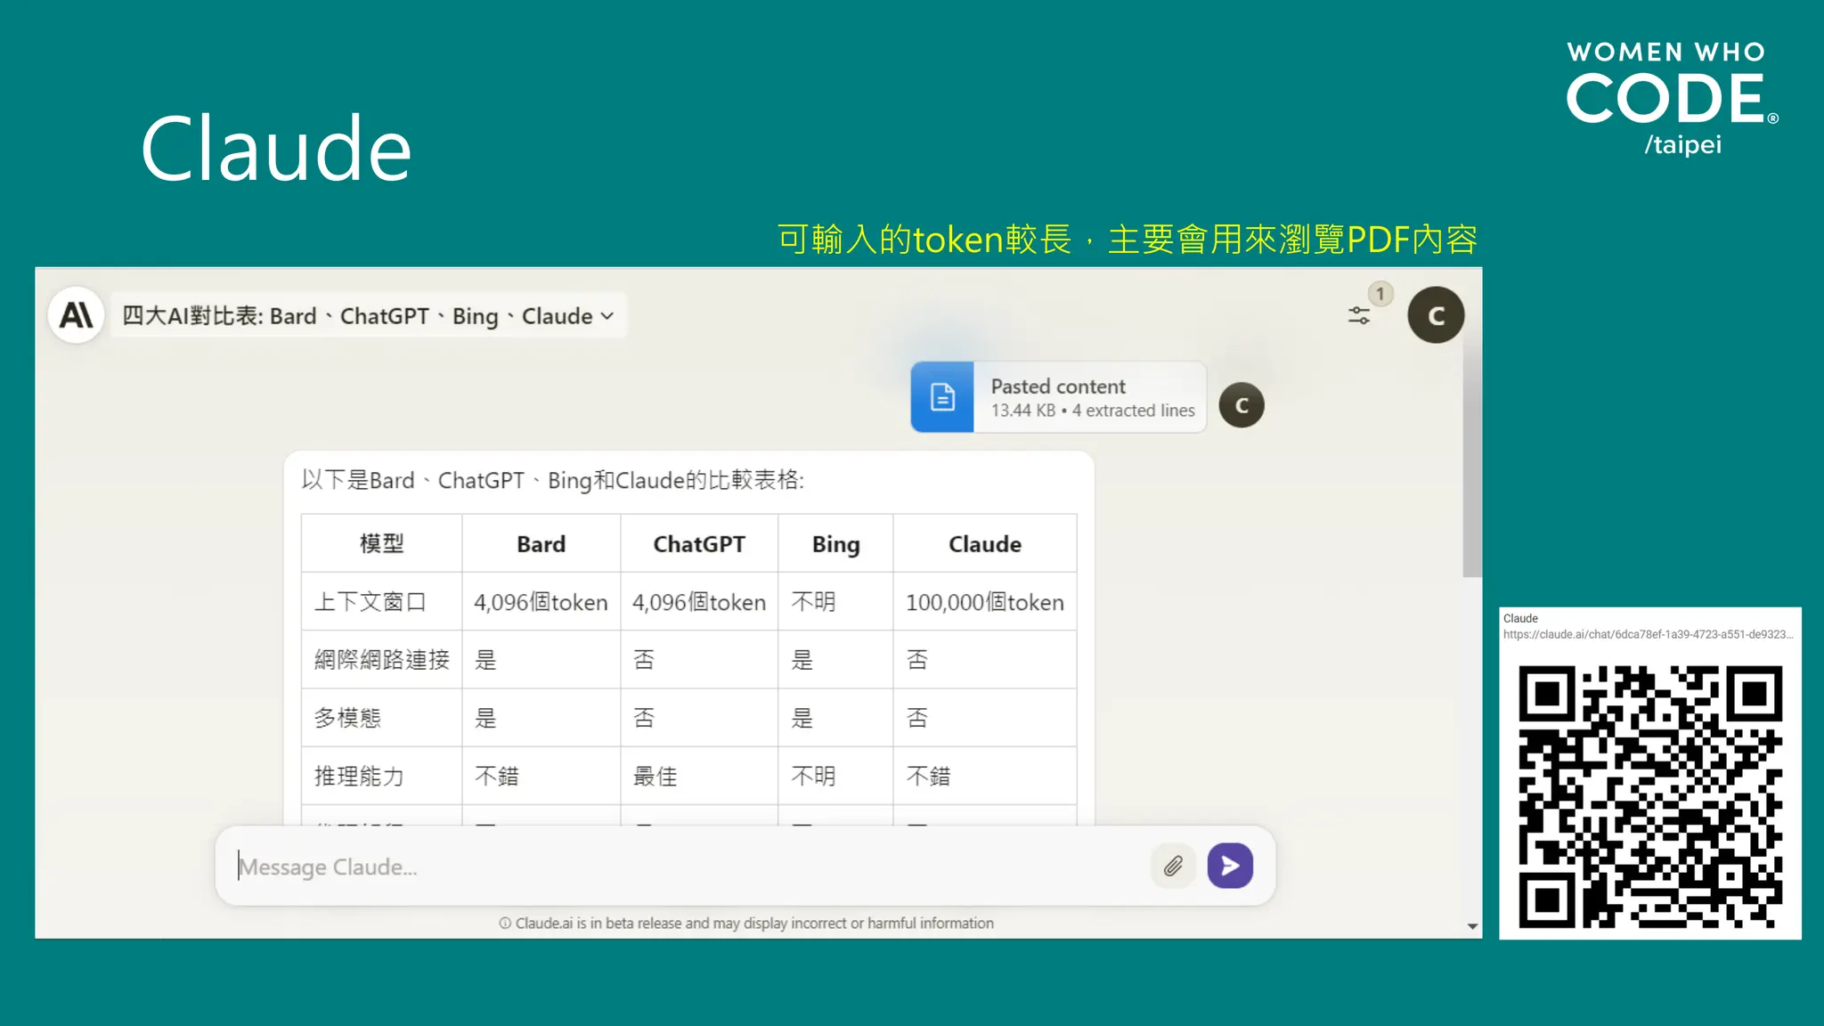
Task: Click the yellow token PDF caption text
Action: click(x=1128, y=240)
